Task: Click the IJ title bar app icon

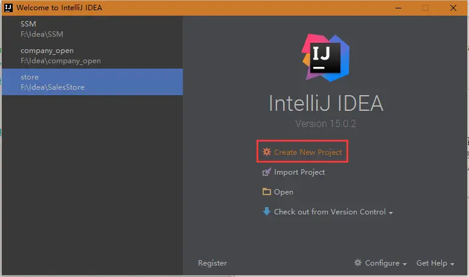Action: (x=8, y=8)
